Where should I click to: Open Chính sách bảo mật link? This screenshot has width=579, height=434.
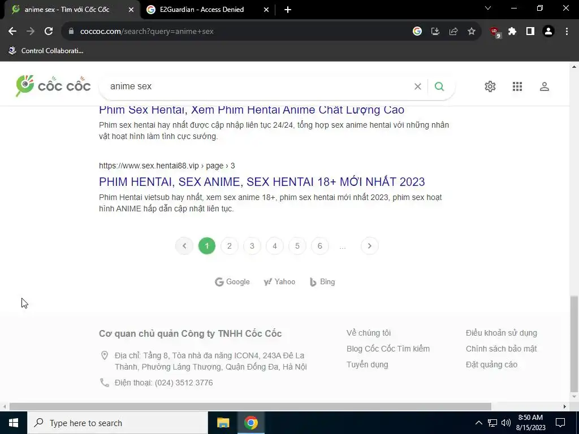click(501, 349)
